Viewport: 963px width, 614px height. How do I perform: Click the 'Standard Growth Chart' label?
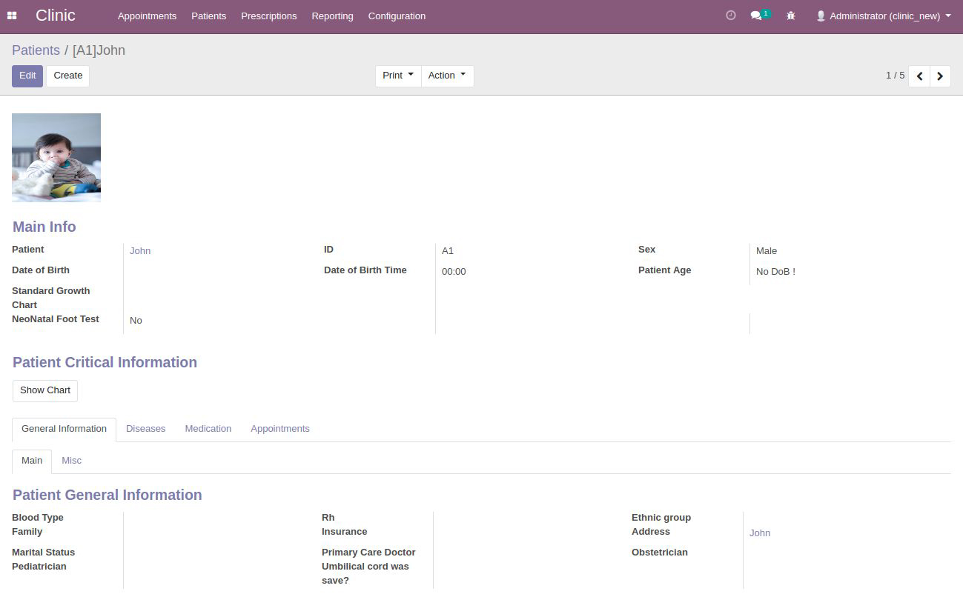point(51,298)
